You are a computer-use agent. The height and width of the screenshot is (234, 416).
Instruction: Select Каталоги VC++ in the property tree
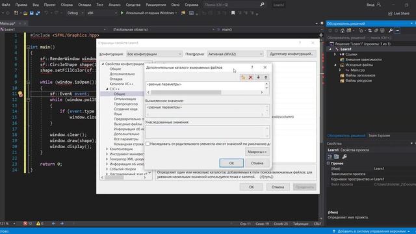tap(122, 84)
